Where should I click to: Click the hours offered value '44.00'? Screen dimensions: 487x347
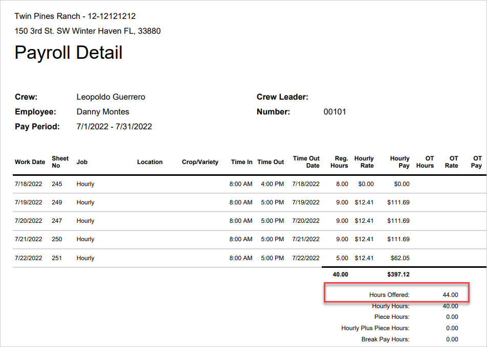pyautogui.click(x=450, y=295)
